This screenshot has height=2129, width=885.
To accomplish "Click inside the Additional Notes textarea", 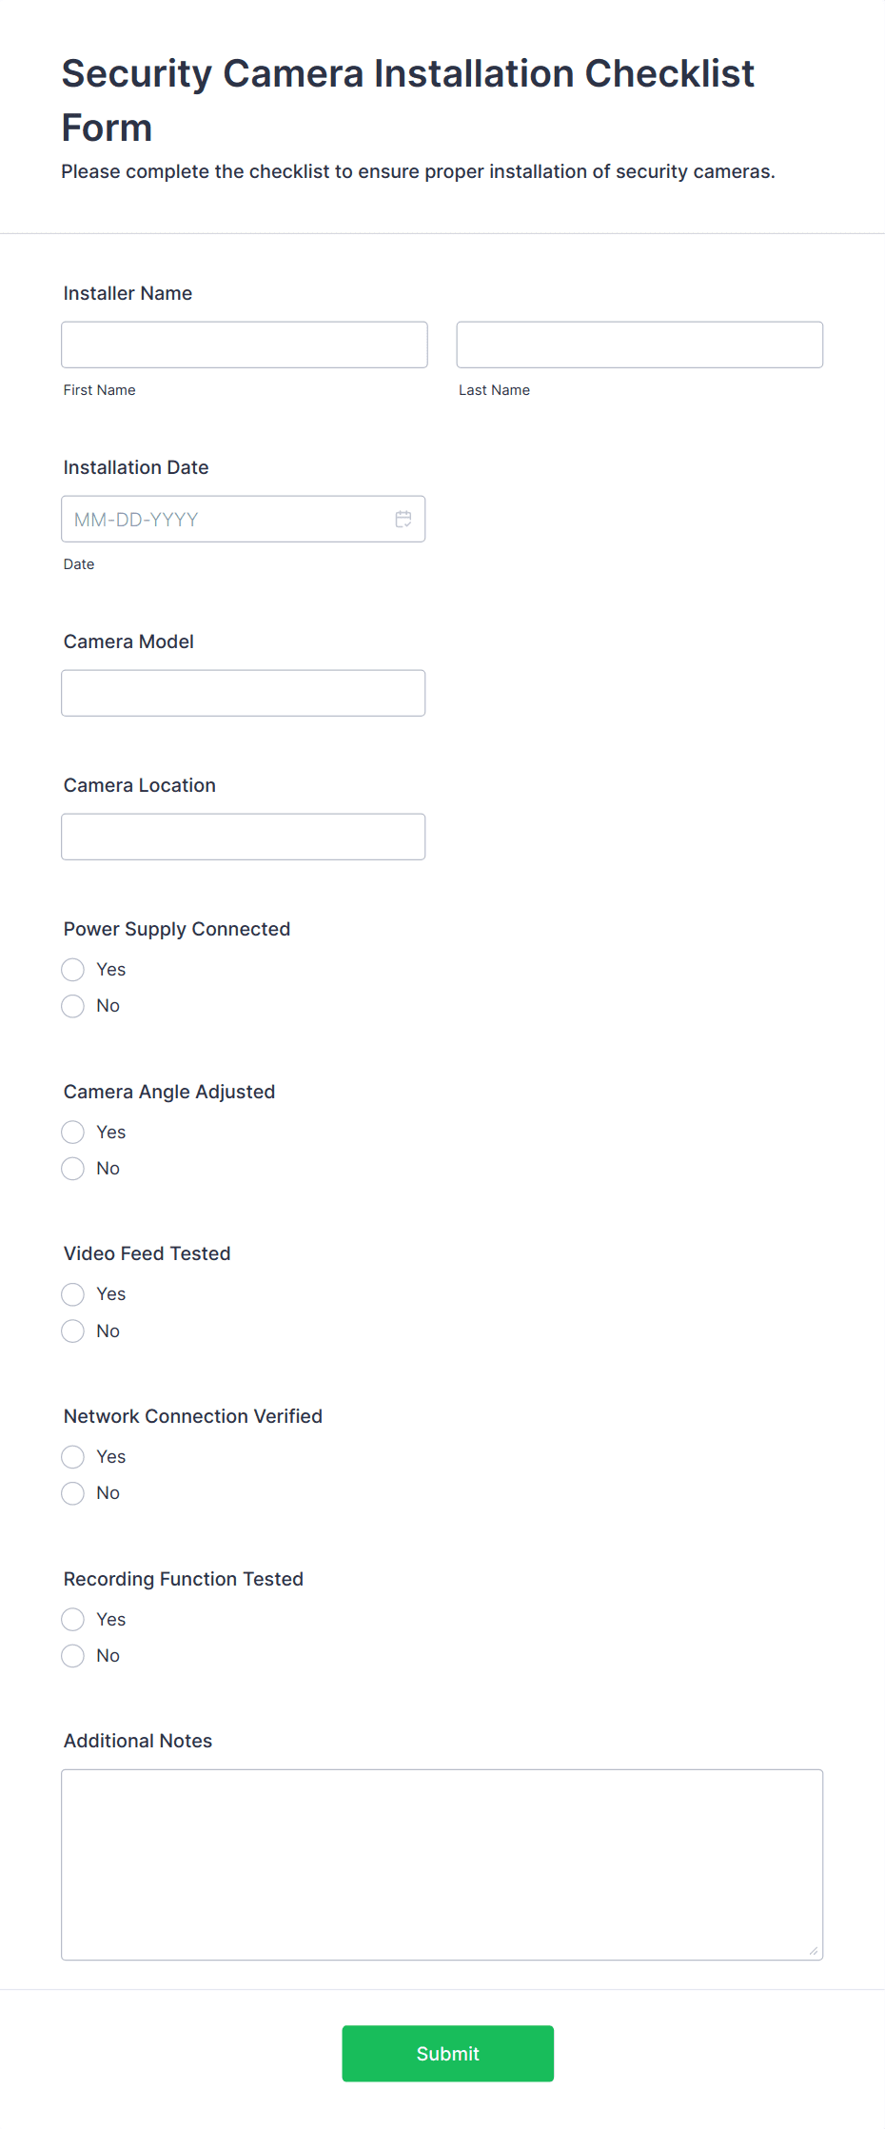I will point(442,1864).
